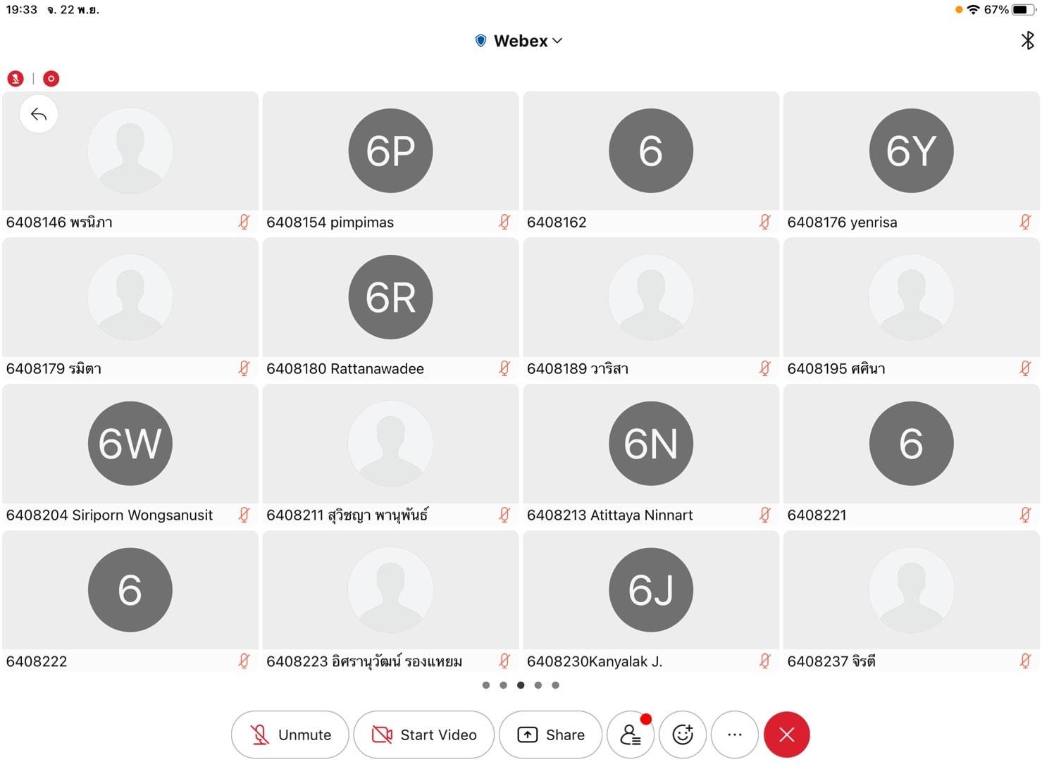
Task: Tap muted mic icon for 6408176 yenrisa
Action: 1025,222
